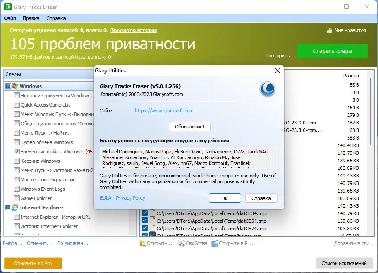
Task: Check Корзина Windows option
Action: (x=16, y=161)
